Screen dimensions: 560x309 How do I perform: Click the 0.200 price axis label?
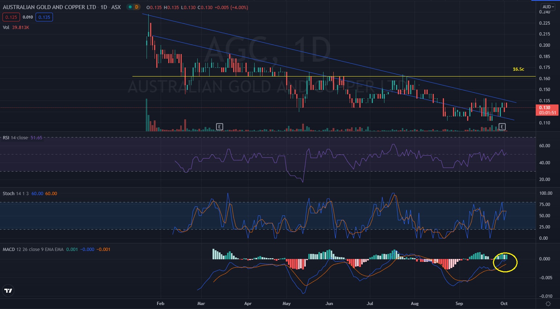(x=545, y=45)
